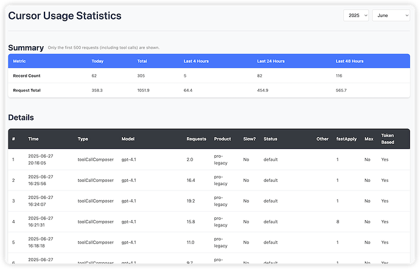This screenshot has width=420, height=269.
Task: Select detail row dated 2025-06-27 20:16:05
Action: click(209, 159)
